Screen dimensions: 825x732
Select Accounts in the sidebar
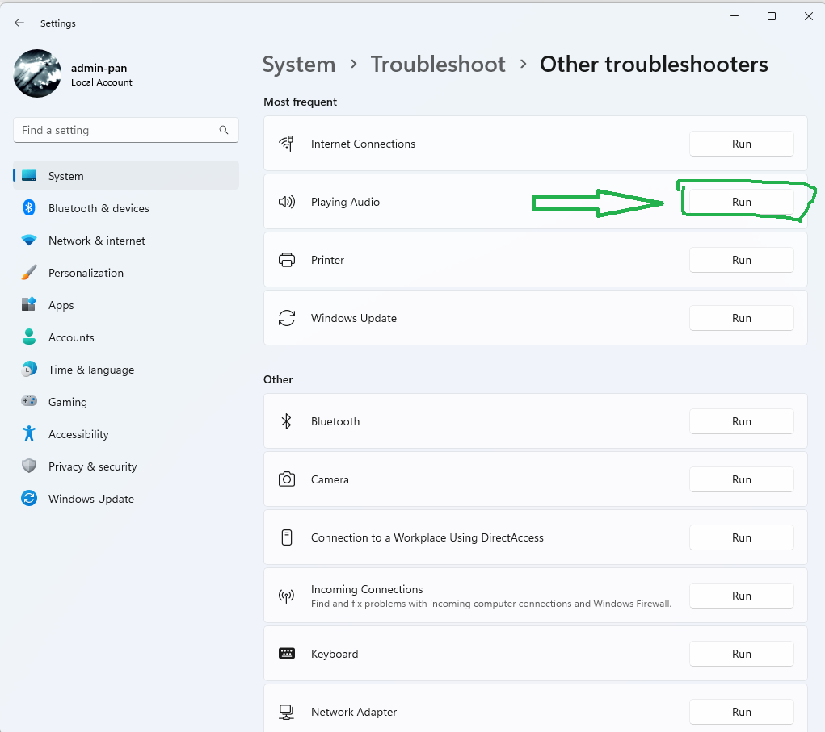(126, 337)
